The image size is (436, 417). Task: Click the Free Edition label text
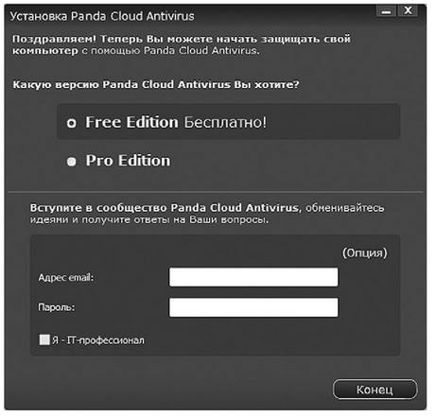[x=131, y=122]
